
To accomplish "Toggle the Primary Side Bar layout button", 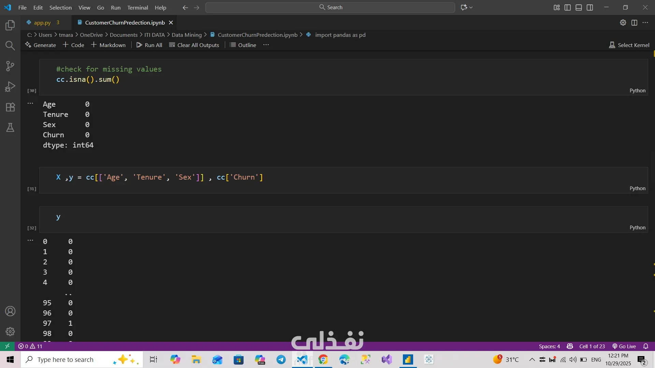I will tap(568, 7).
